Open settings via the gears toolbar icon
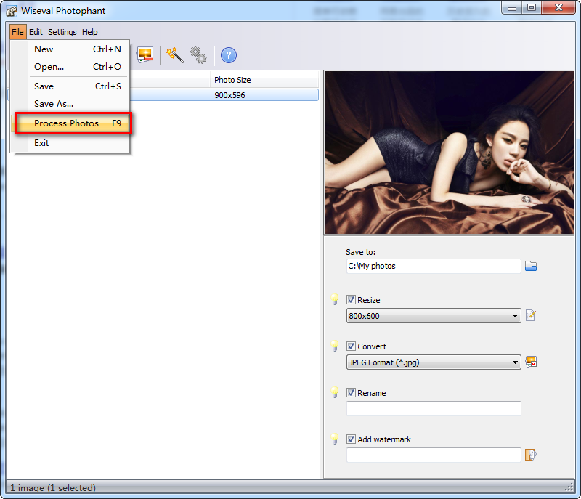This screenshot has width=581, height=499. click(x=198, y=55)
